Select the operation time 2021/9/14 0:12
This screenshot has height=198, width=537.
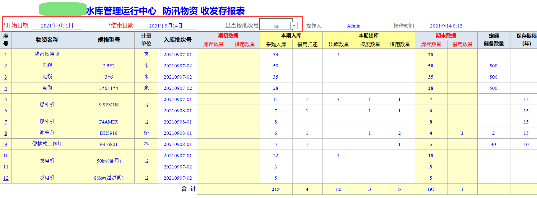[x=446, y=26]
